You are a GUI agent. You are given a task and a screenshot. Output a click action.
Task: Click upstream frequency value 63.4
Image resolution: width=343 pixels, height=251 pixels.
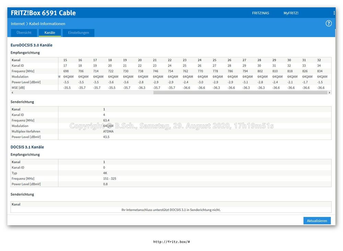pyautogui.click(x=106, y=120)
